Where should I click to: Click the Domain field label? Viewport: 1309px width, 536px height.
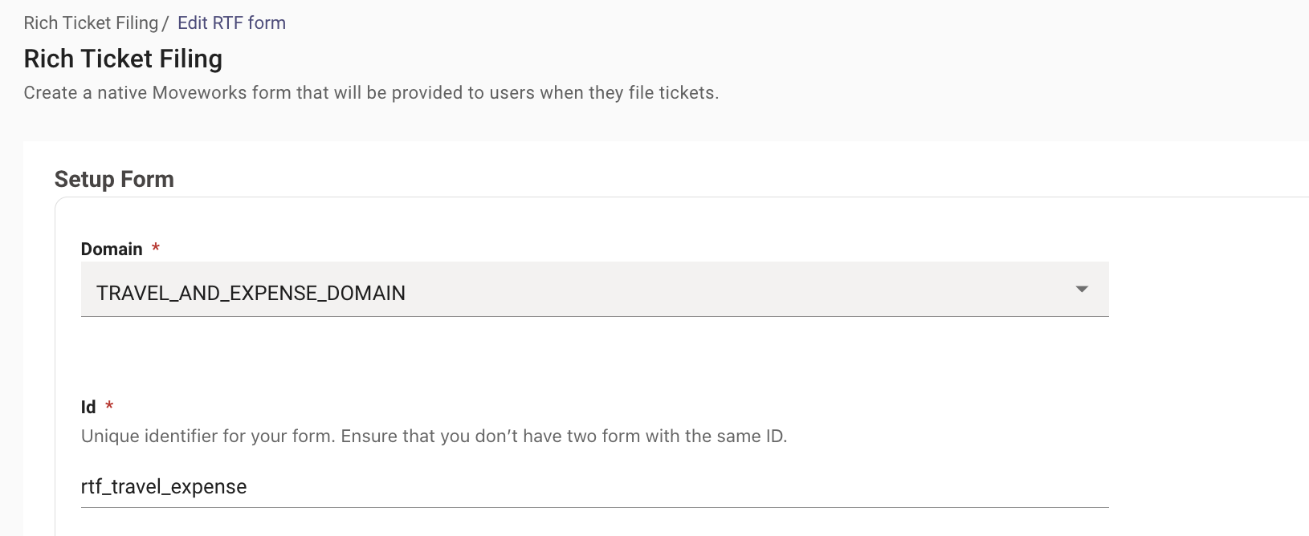(112, 250)
